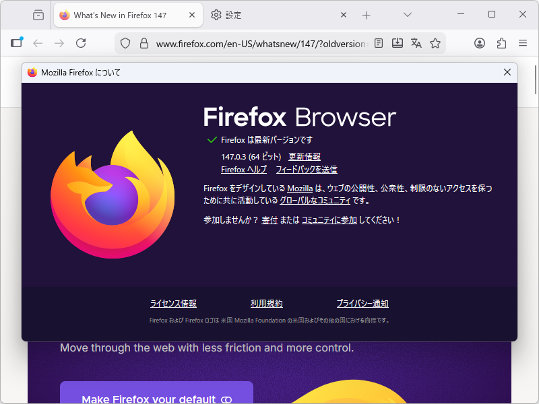Open the extensions panel
Viewport: 539px width, 404px height.
pyautogui.click(x=501, y=42)
